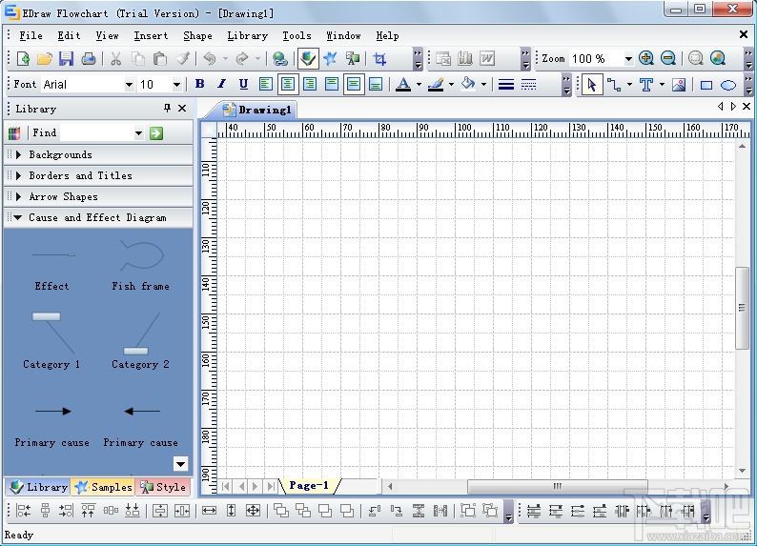This screenshot has height=546, width=757.
Task: Open the Font name dropdown
Action: click(129, 85)
